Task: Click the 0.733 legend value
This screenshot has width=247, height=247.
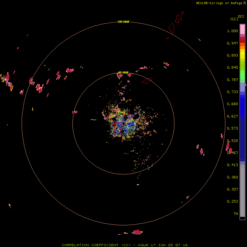Action: pyautogui.click(x=232, y=92)
